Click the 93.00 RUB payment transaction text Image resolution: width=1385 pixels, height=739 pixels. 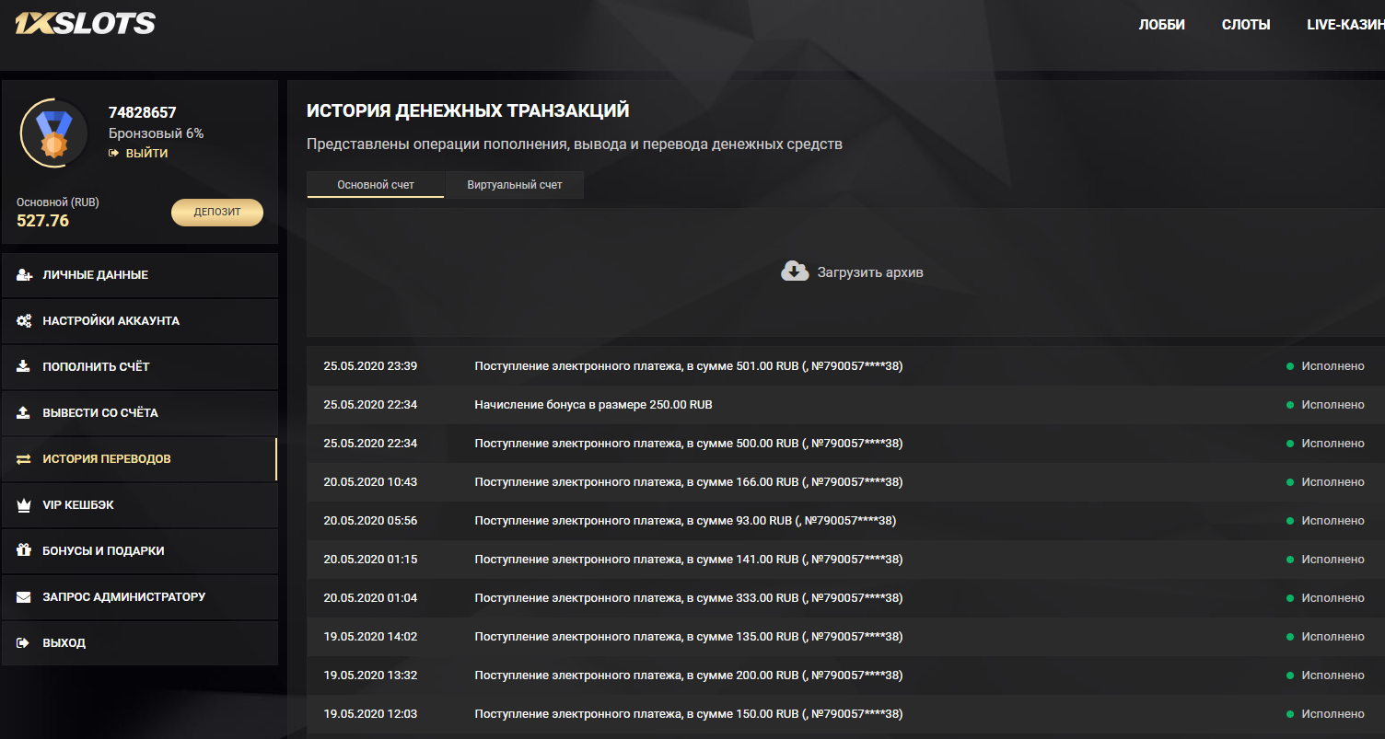685,521
